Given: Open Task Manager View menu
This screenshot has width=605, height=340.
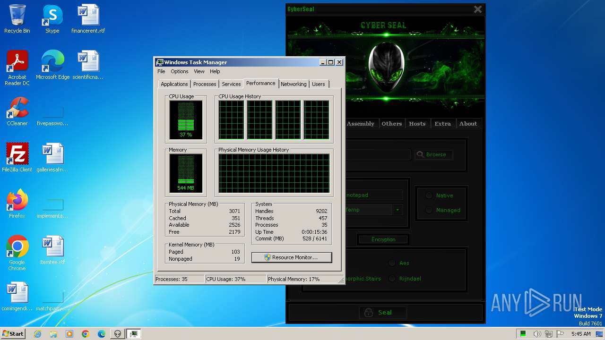Looking at the screenshot, I should 199,71.
